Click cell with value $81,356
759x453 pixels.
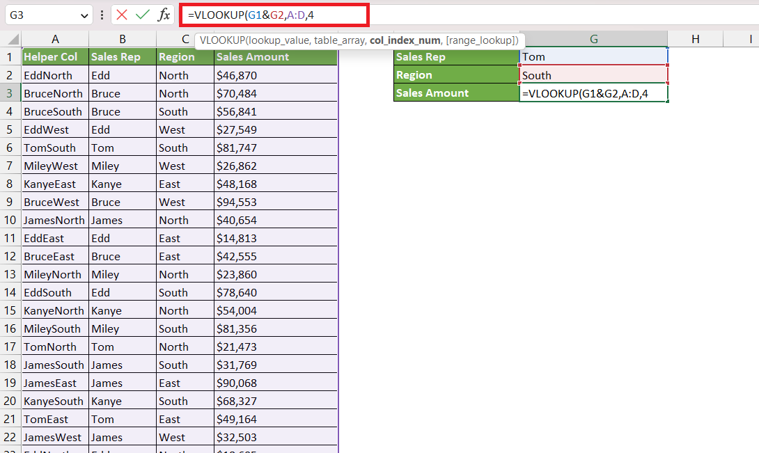point(276,328)
